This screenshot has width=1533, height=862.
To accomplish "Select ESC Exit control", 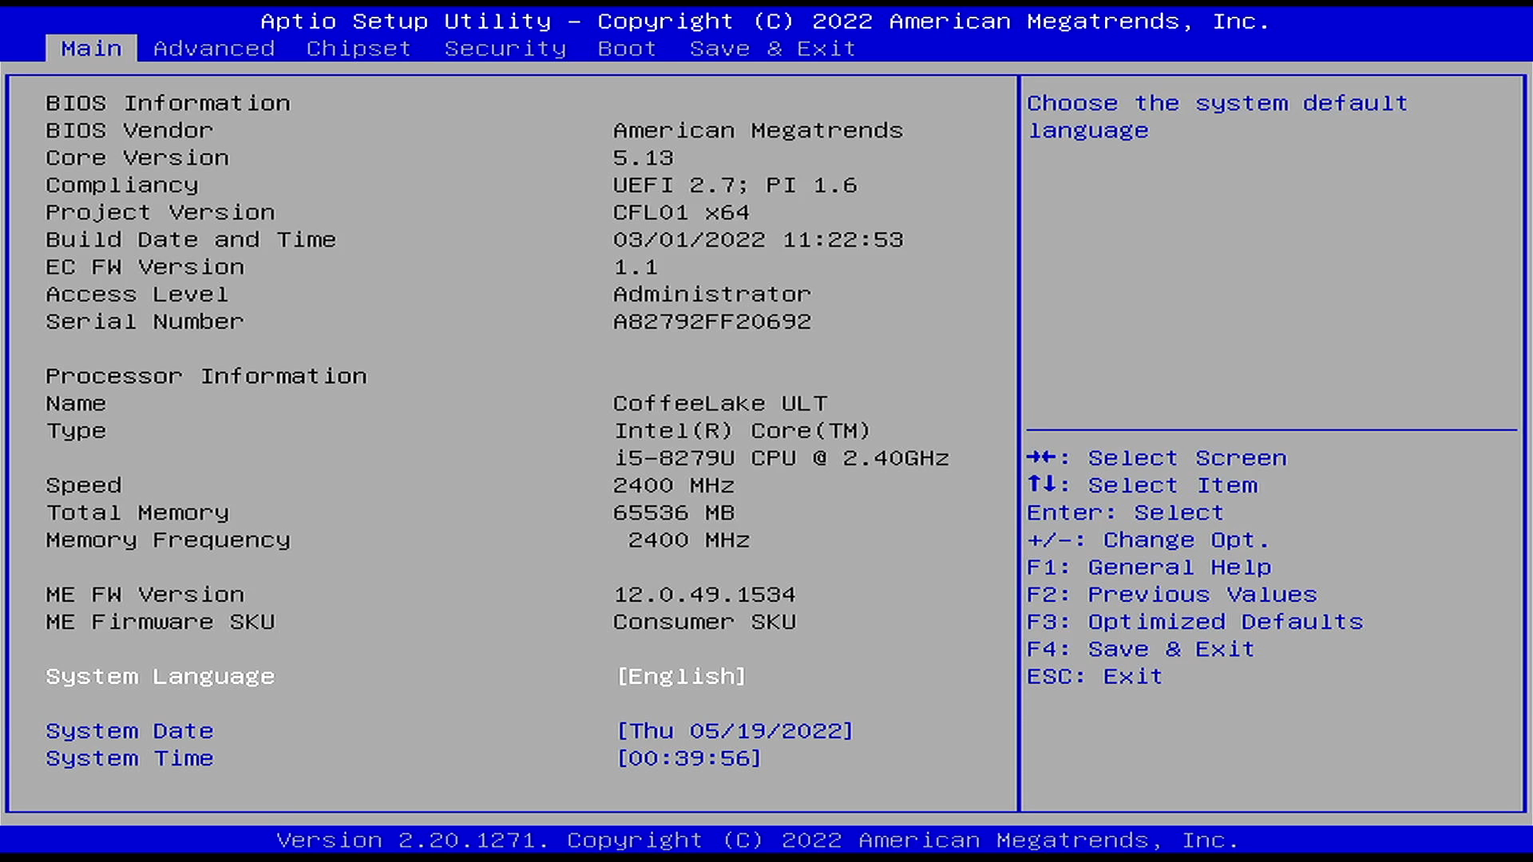I will [x=1095, y=676].
